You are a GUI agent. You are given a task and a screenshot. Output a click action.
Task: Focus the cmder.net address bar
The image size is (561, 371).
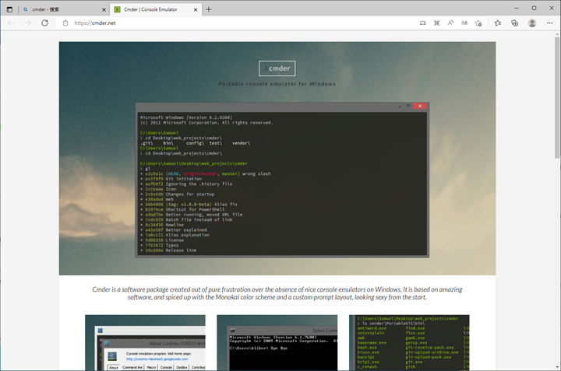click(x=236, y=23)
